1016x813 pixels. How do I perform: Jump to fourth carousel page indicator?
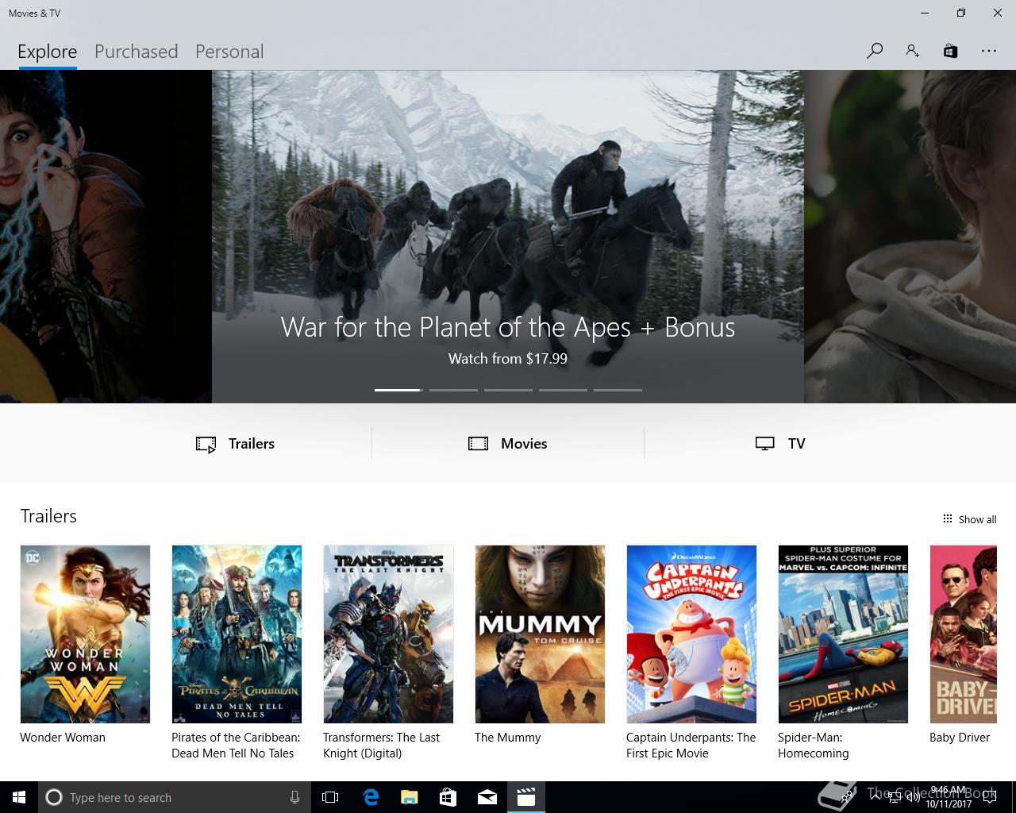[563, 390]
